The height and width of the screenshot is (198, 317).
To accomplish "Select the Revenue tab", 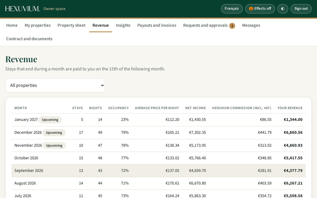I will [101, 25].
